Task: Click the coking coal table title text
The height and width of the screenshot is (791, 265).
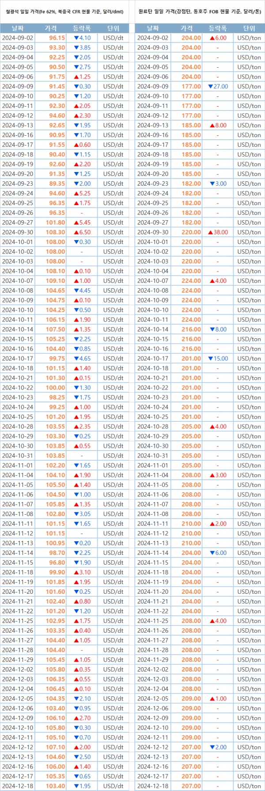Action: coord(200,11)
